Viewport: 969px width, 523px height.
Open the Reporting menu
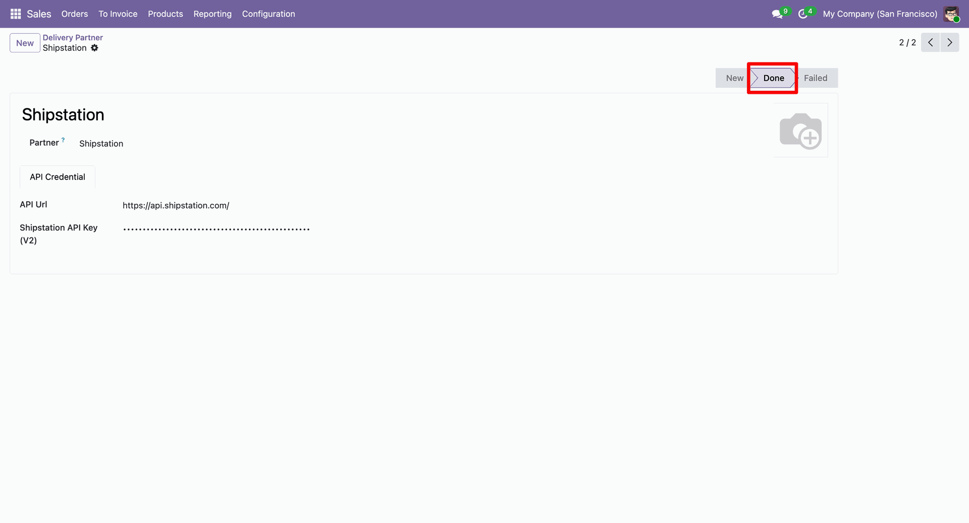[212, 14]
